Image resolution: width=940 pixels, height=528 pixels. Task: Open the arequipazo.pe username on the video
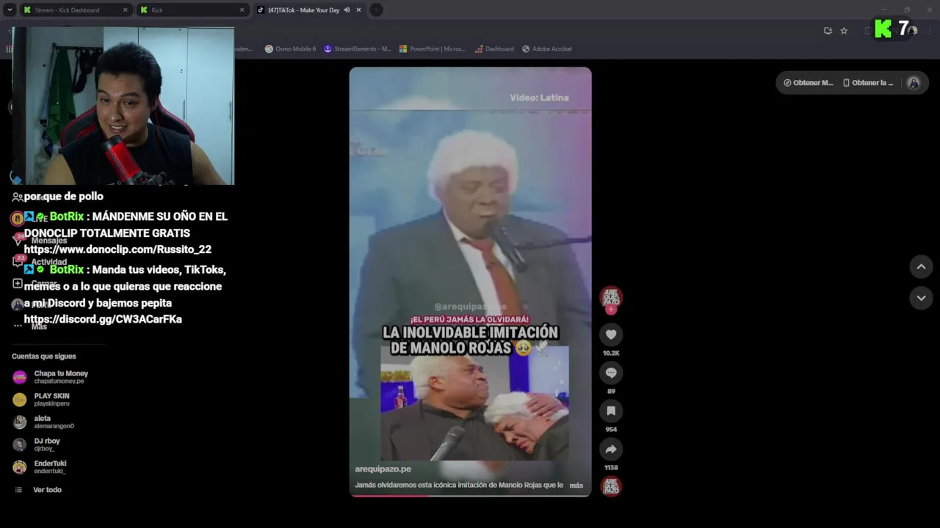383,469
